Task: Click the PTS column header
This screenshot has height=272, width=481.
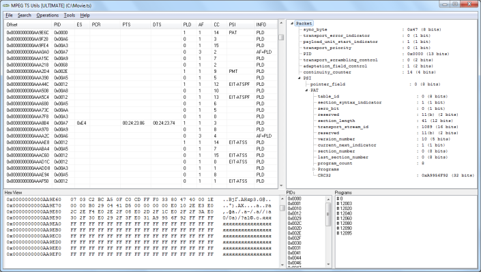Action: click(136, 25)
